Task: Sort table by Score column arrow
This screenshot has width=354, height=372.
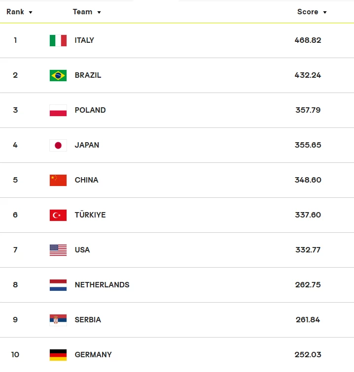Action: pyautogui.click(x=325, y=12)
